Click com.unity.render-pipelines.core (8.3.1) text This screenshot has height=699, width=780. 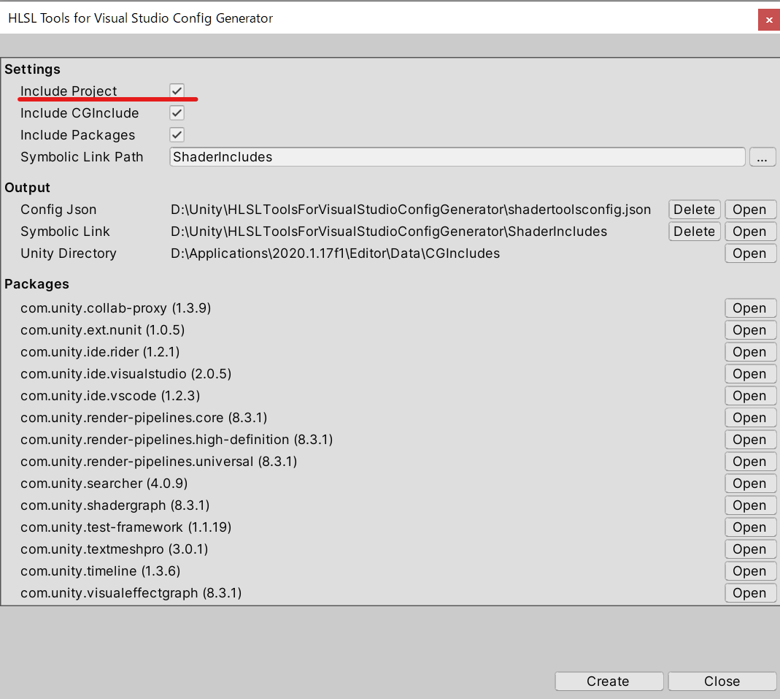[144, 418]
